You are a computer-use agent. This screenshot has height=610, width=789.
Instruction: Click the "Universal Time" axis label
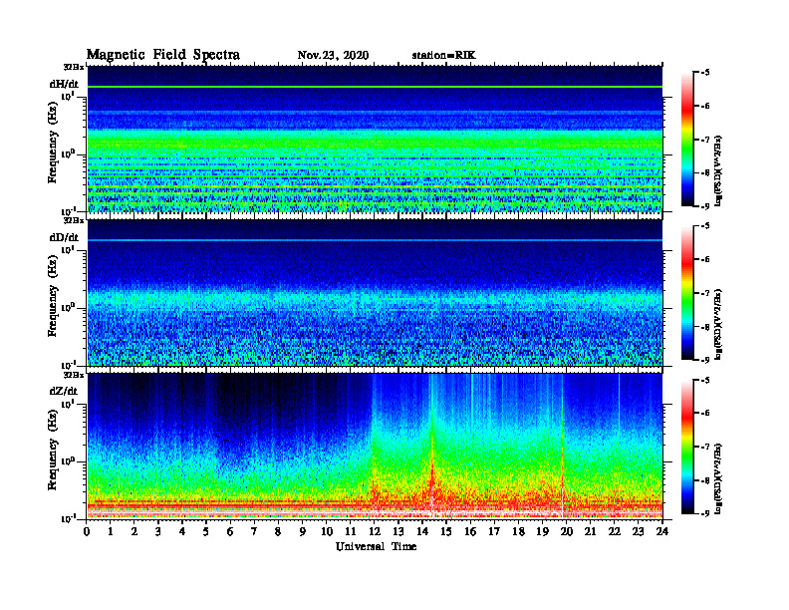click(x=376, y=546)
